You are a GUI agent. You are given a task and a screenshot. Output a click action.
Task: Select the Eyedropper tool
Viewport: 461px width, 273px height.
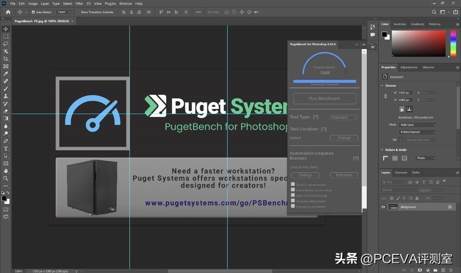tap(6, 74)
